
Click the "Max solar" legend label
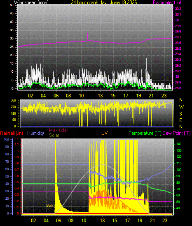[59, 130]
